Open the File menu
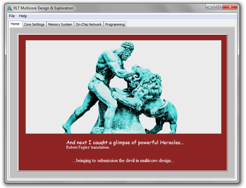Screen dimensions: 246x188 tap(12, 16)
